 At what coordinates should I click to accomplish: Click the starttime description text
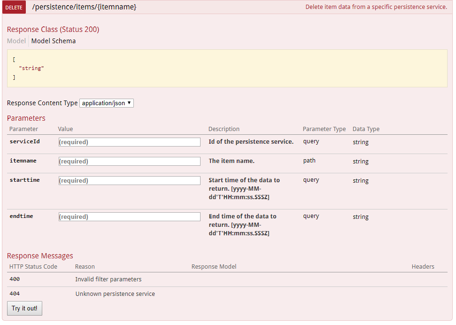tap(244, 188)
